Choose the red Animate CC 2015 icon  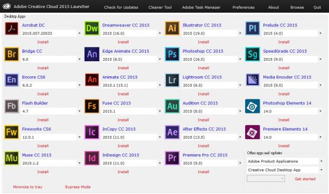coord(92,80)
